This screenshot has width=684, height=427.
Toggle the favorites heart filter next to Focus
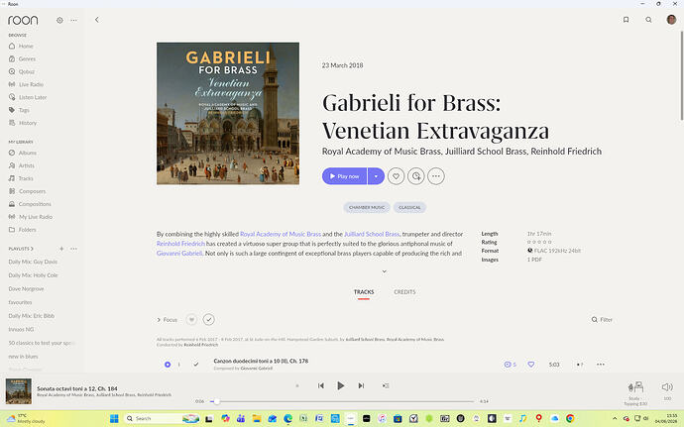(191, 320)
